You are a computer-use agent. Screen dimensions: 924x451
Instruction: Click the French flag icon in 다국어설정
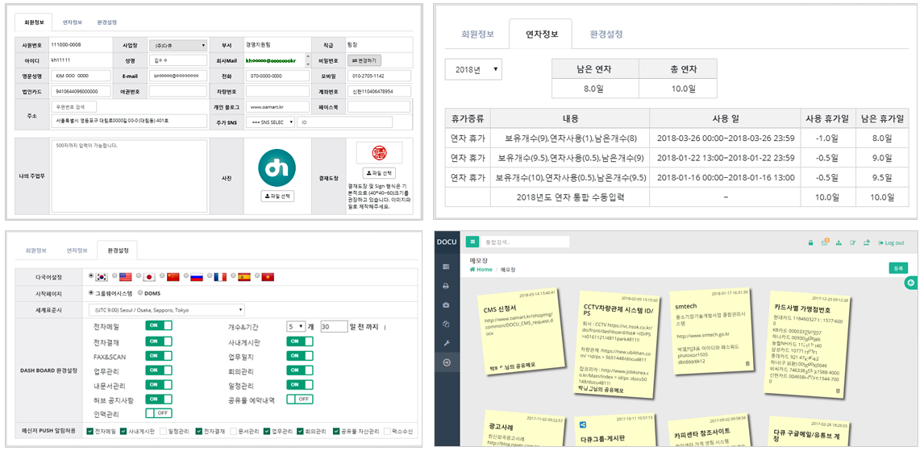point(220,276)
